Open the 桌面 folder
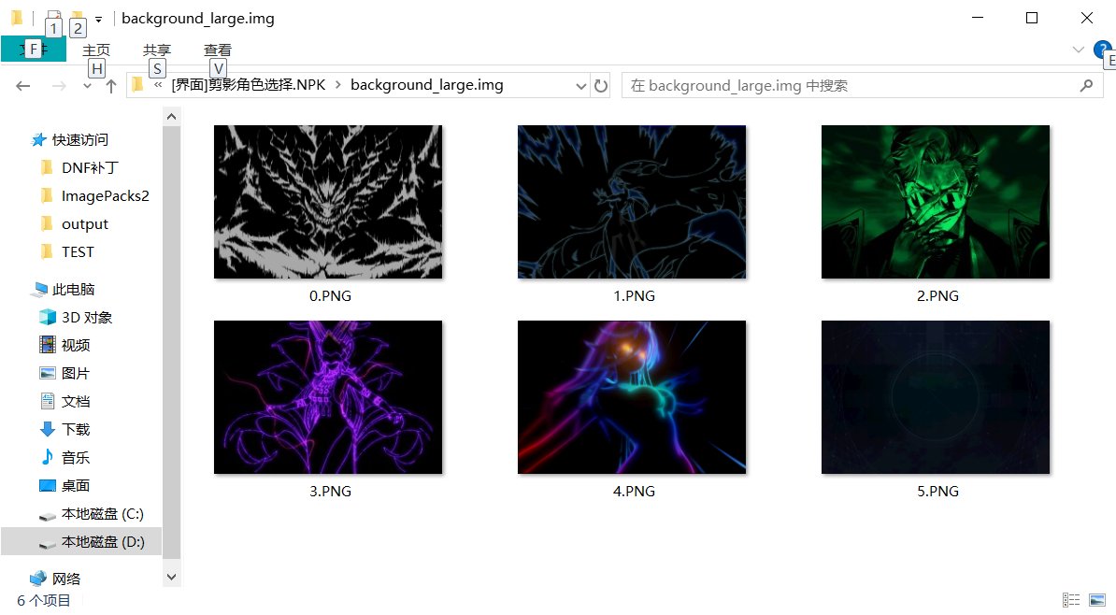This screenshot has width=1116, height=615. click(76, 485)
